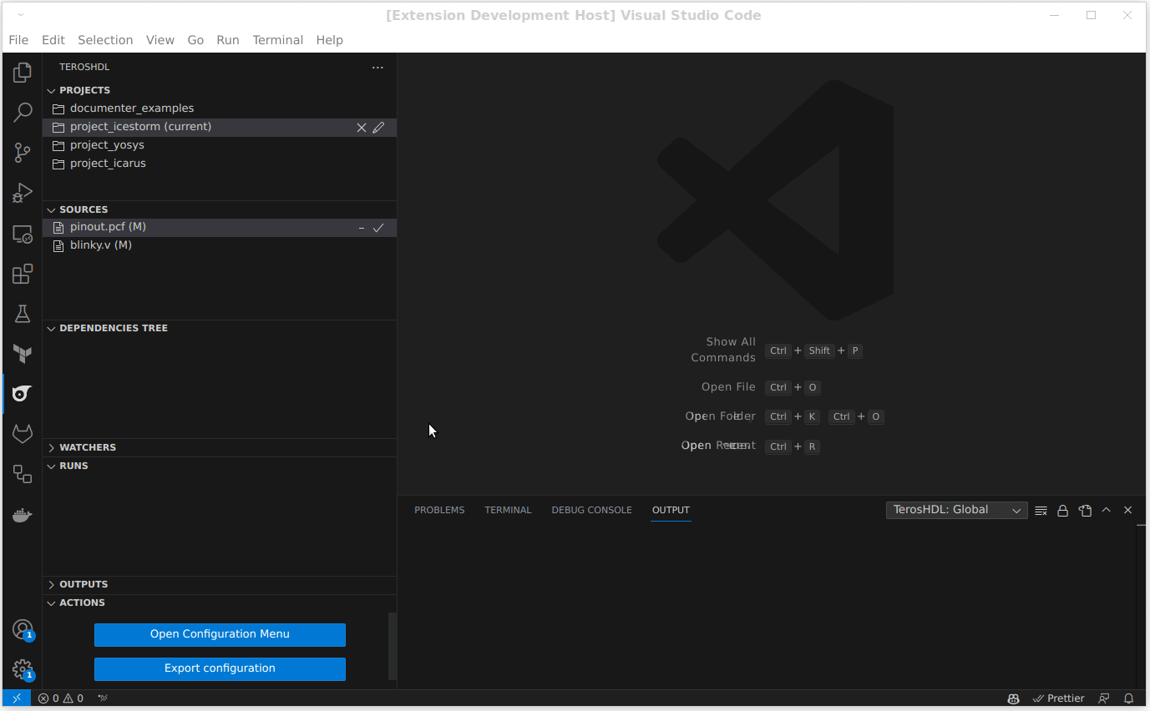Open Source Control view
Image resolution: width=1150 pixels, height=711 pixels.
click(23, 153)
